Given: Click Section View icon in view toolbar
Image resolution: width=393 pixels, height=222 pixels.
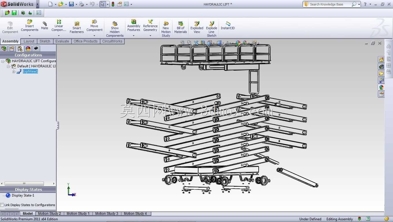Looking at the screenshot, I should point(203,42).
